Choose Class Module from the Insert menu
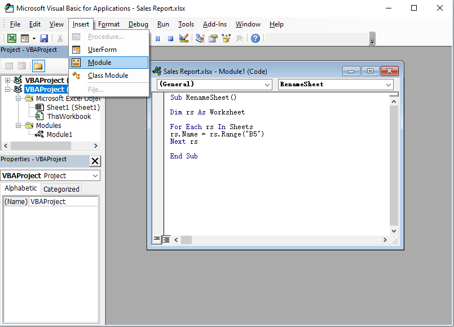The width and height of the screenshot is (454, 327). pos(109,76)
